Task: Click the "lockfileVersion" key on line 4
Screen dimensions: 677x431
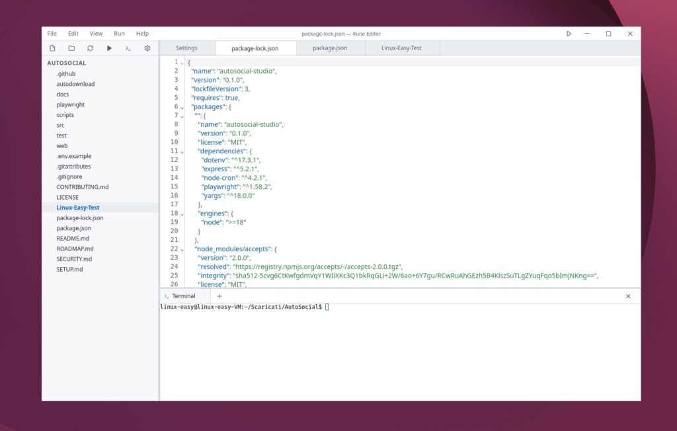Action: click(x=216, y=89)
